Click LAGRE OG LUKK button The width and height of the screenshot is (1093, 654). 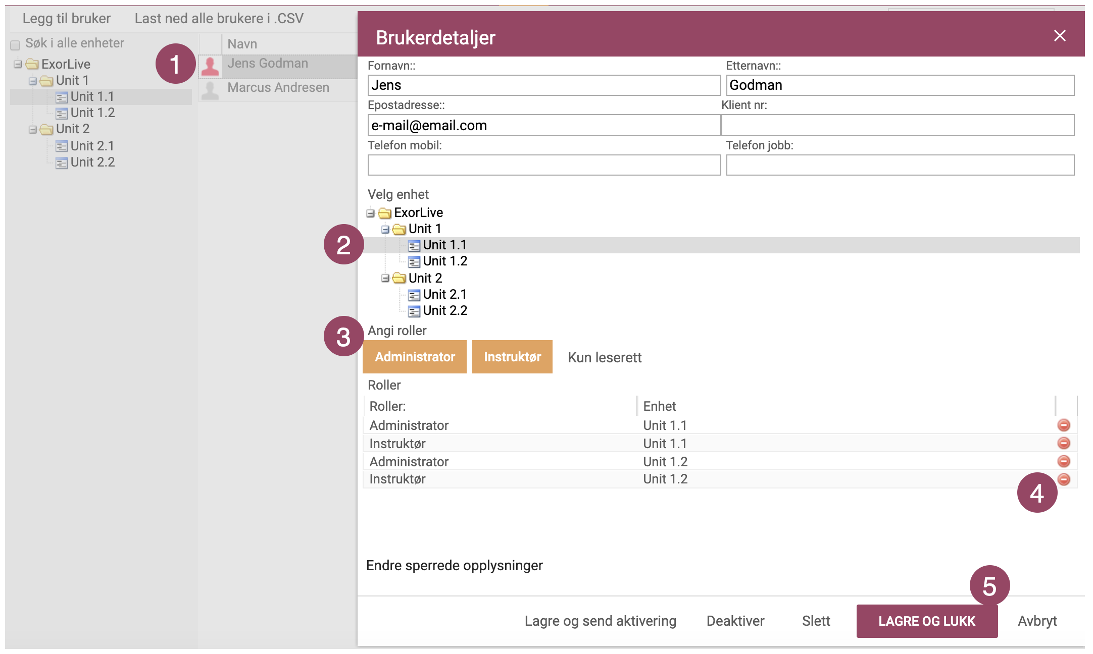click(x=927, y=621)
